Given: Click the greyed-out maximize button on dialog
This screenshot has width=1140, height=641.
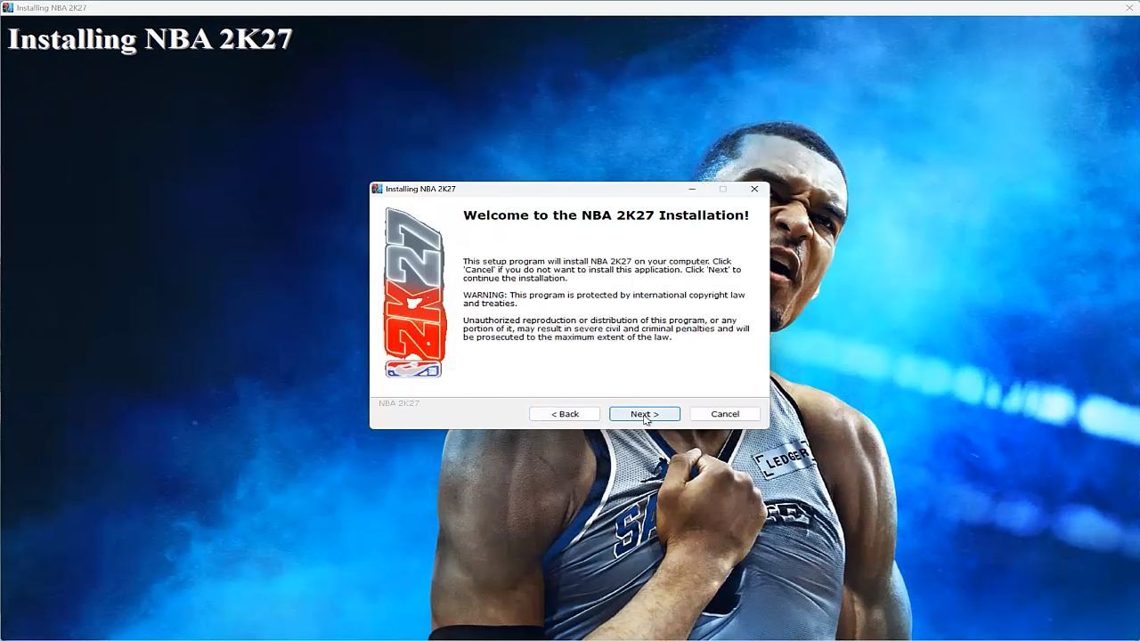Looking at the screenshot, I should [x=723, y=189].
